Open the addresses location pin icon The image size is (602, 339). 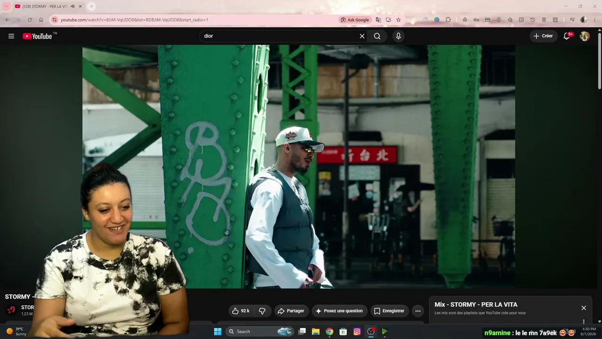coord(499,20)
